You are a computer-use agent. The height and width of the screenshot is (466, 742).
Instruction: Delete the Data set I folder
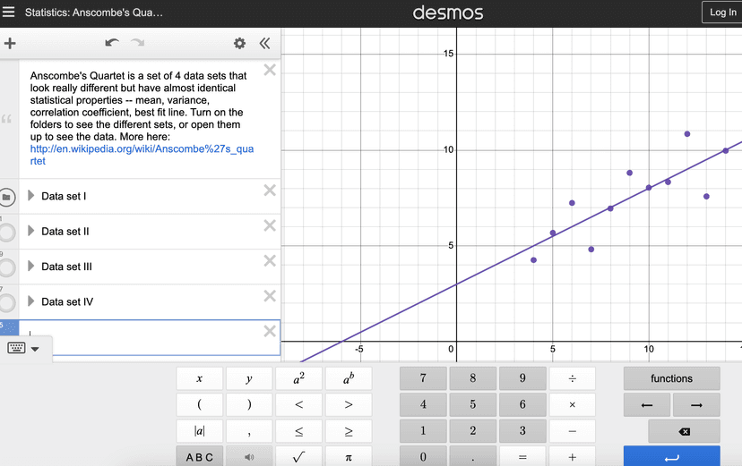pos(270,191)
